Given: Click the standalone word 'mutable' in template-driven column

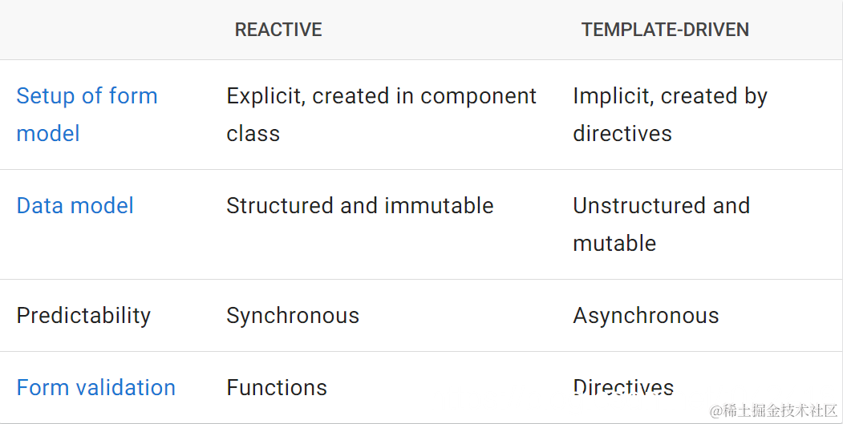Looking at the screenshot, I should point(614,244).
